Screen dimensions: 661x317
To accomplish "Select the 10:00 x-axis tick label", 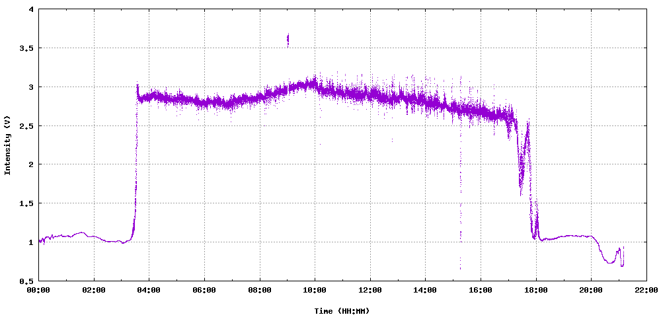I will tap(315, 290).
